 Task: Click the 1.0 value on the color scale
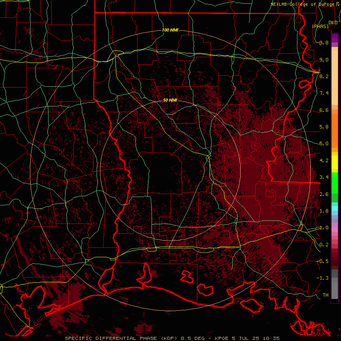point(324,228)
